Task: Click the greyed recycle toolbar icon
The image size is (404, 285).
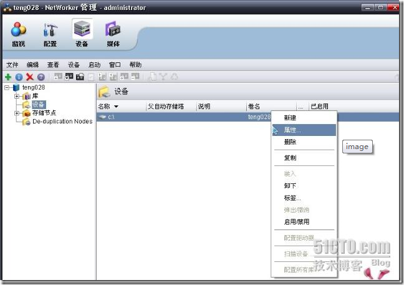Action: [175, 77]
